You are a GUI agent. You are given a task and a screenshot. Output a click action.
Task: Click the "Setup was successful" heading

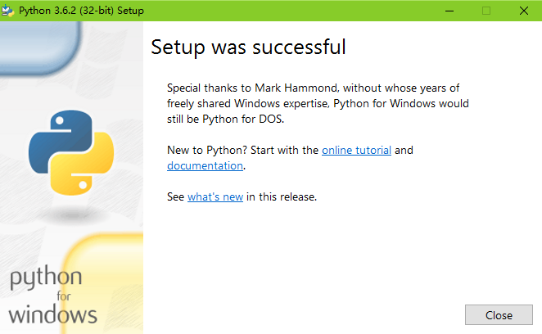click(x=248, y=47)
